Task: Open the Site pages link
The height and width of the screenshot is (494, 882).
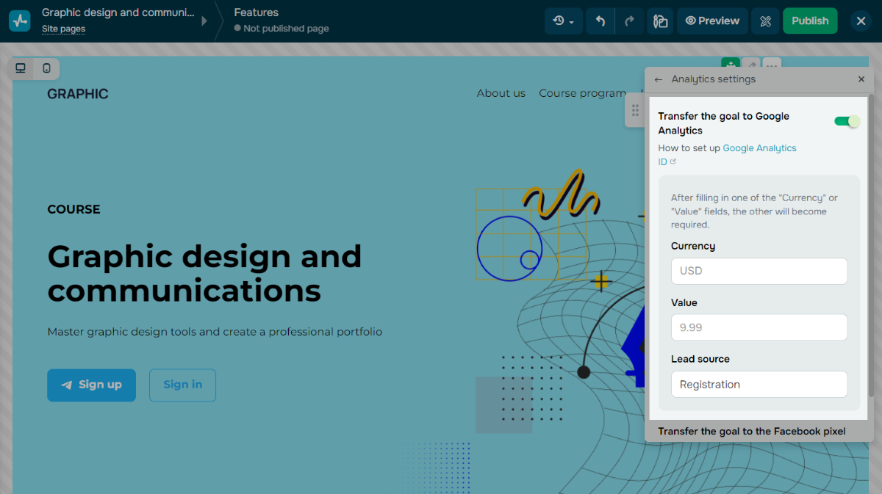Action: point(63,29)
